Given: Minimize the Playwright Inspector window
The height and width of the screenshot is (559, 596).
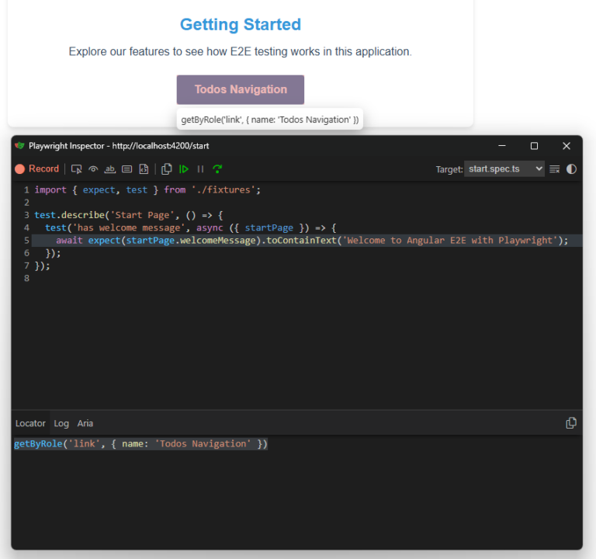Looking at the screenshot, I should point(502,146).
